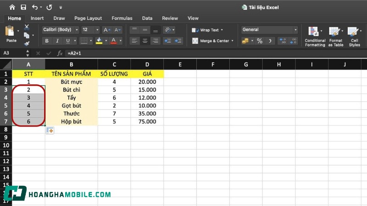
Task: Apply the red font color A
Action: (113, 41)
